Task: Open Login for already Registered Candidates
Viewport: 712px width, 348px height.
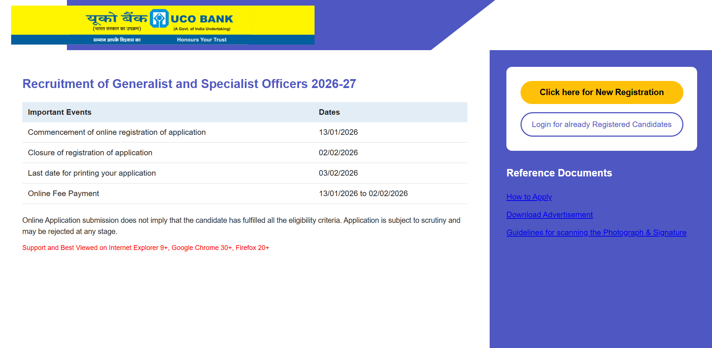Action: (x=601, y=124)
